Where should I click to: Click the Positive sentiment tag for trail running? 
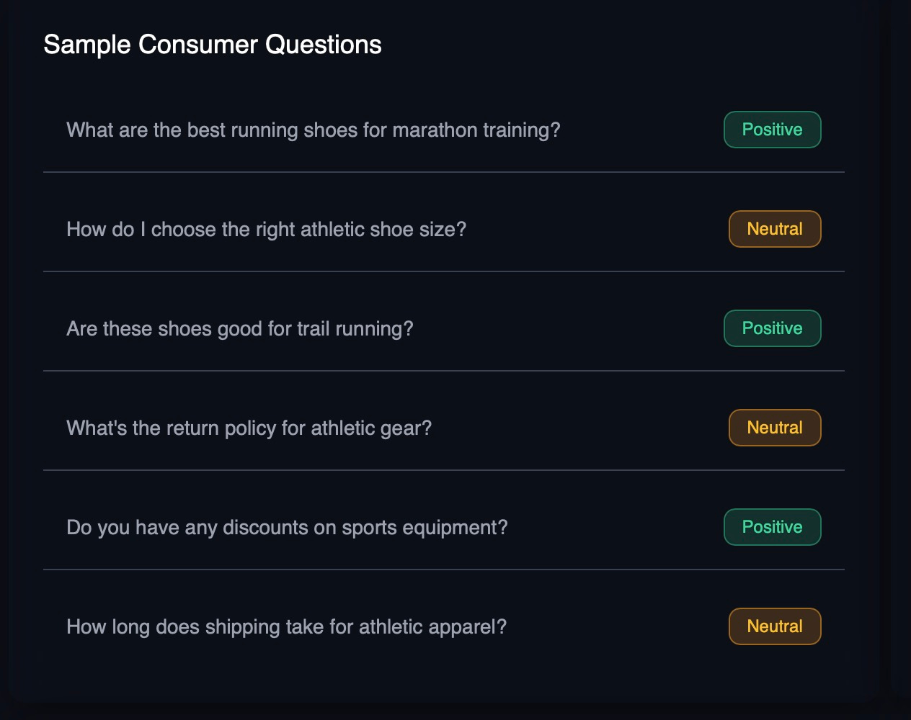click(x=772, y=328)
